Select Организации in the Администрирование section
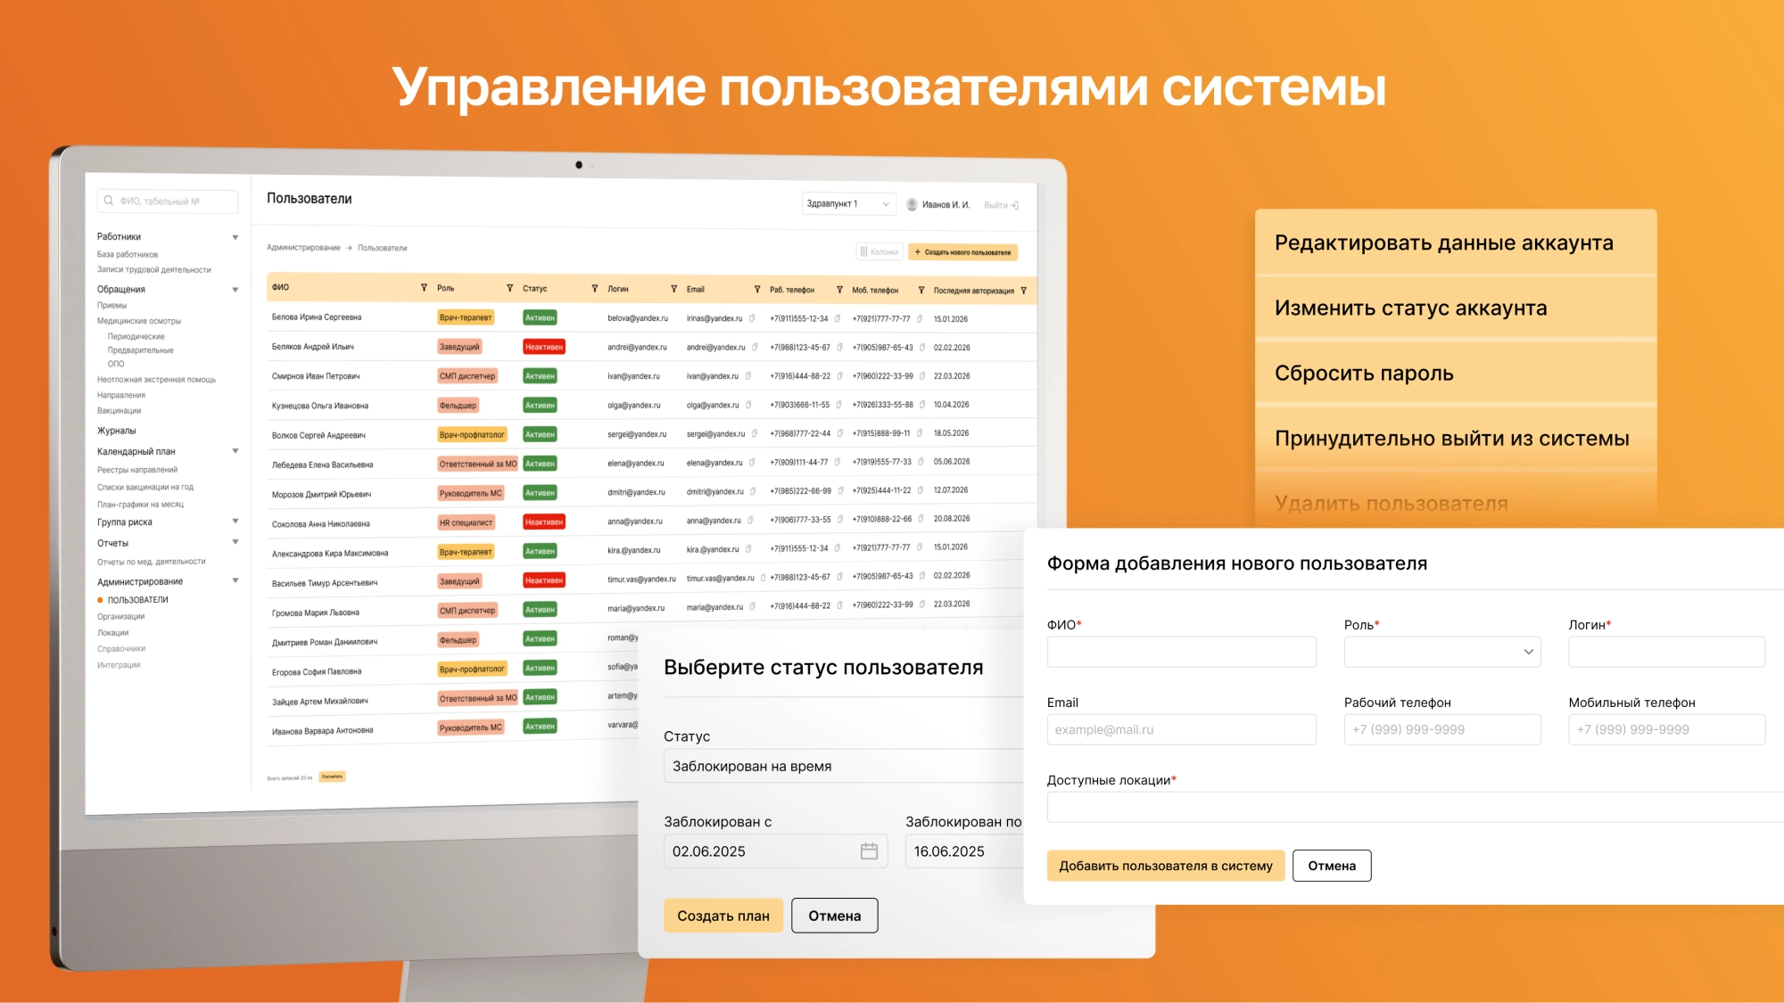The width and height of the screenshot is (1784, 1003). (x=123, y=615)
